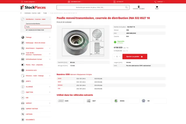Viewport: 186px width, 124px height.
Task: Click the JOINTS gasket icon
Action: tap(23, 81)
